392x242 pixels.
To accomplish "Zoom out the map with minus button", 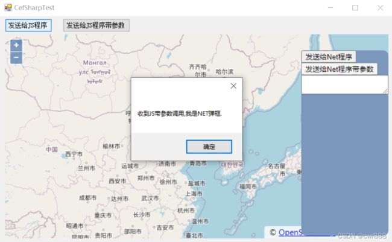I will pos(16,57).
